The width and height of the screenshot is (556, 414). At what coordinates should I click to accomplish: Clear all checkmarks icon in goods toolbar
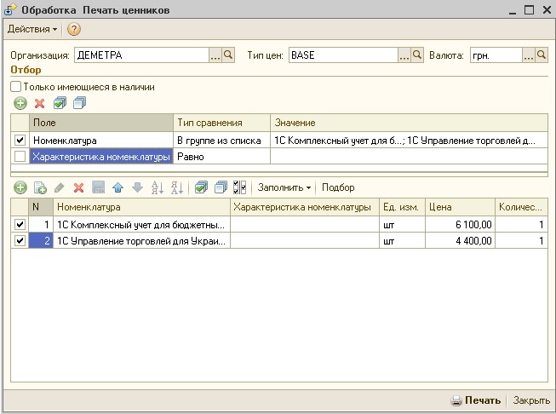pos(221,187)
